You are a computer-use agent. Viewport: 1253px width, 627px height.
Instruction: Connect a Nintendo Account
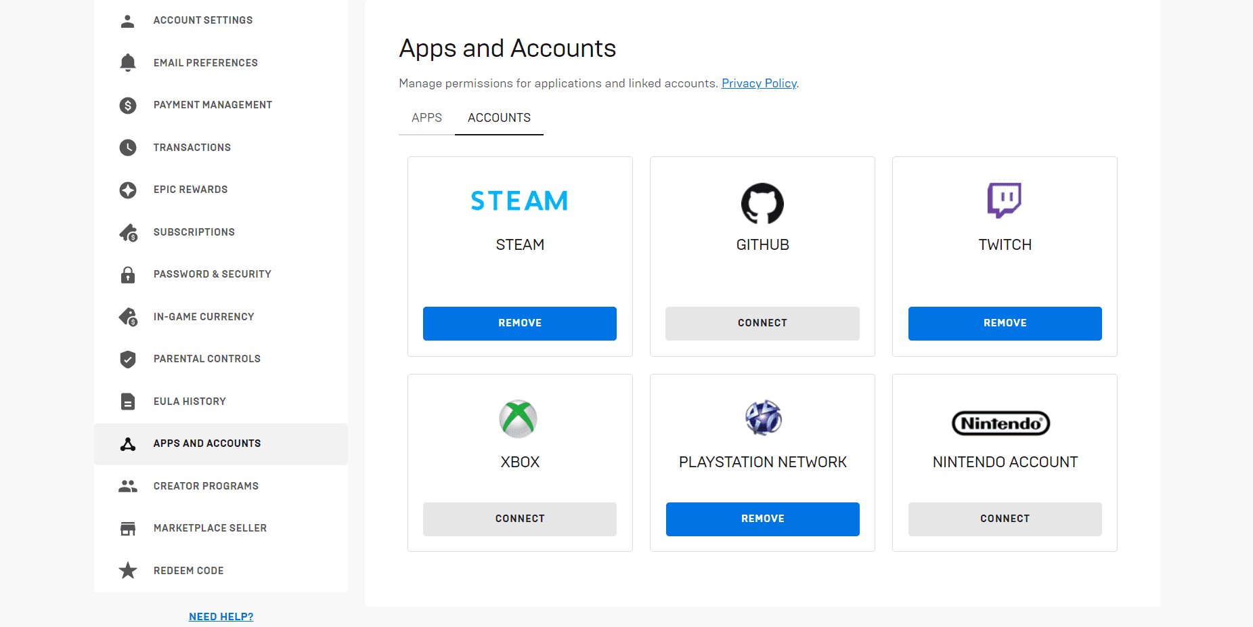1005,519
